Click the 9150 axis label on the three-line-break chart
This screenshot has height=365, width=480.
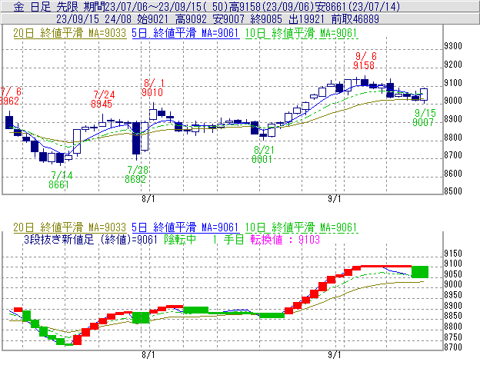(x=453, y=253)
